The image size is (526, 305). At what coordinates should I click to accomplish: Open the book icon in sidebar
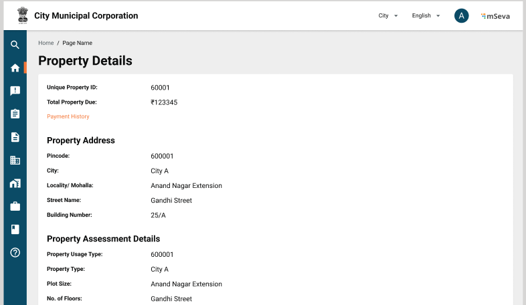point(15,229)
